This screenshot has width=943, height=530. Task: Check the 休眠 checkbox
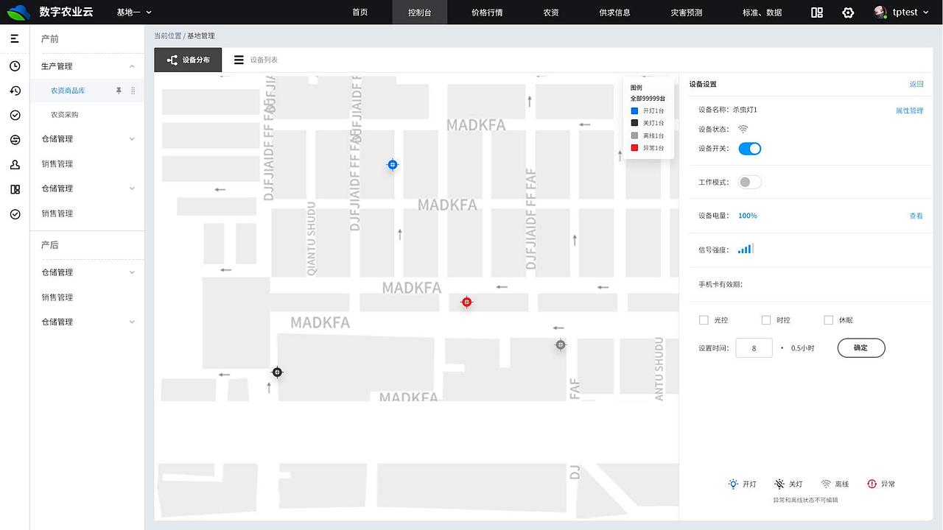tap(828, 320)
